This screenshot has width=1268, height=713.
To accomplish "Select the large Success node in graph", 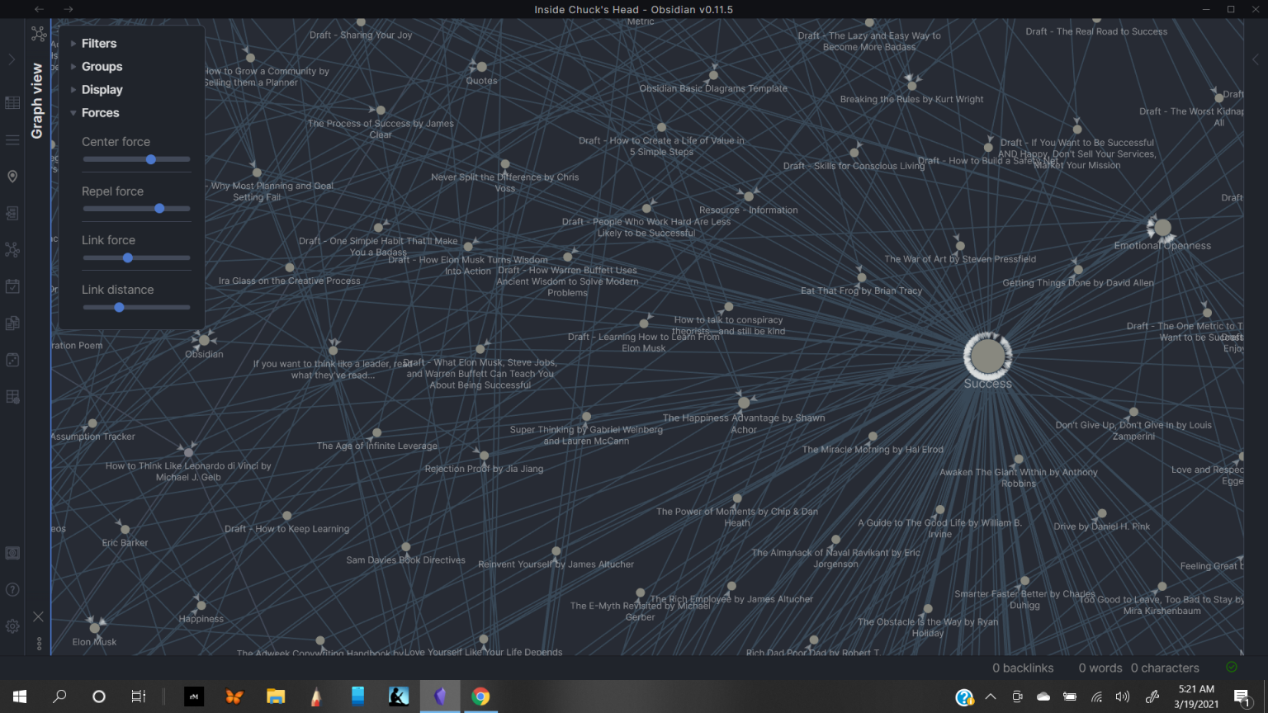I will (987, 356).
